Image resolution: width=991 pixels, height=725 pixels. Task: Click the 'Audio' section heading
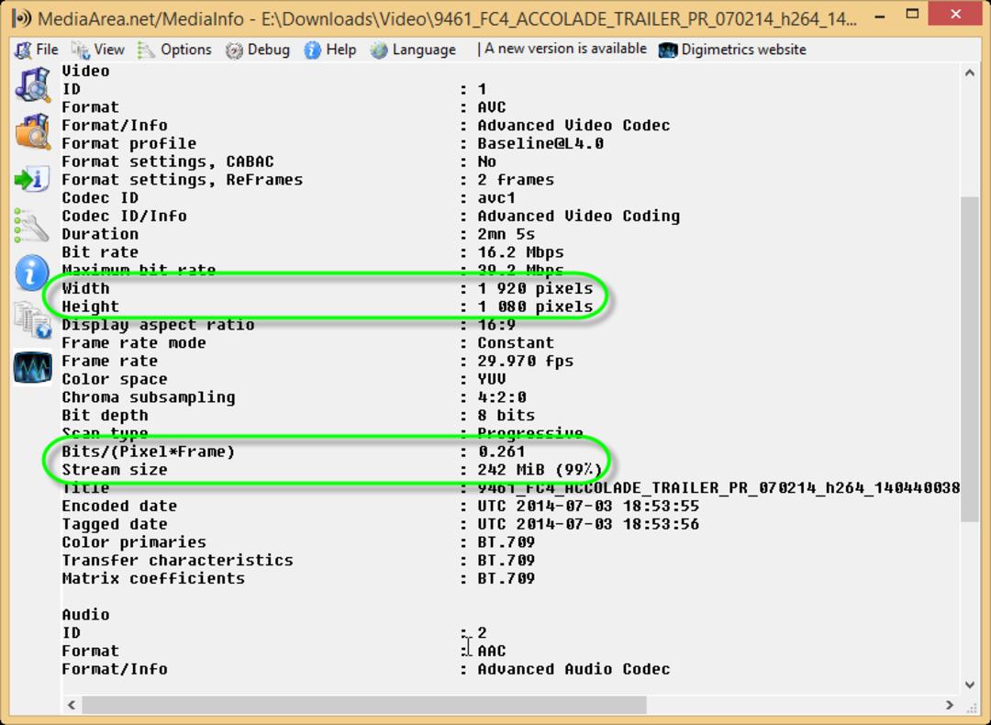85,614
